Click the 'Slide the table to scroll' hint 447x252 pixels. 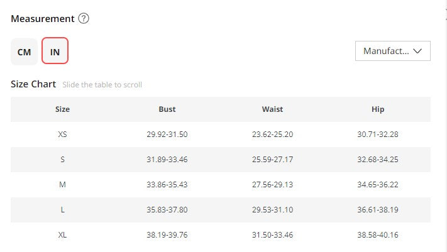(x=102, y=85)
